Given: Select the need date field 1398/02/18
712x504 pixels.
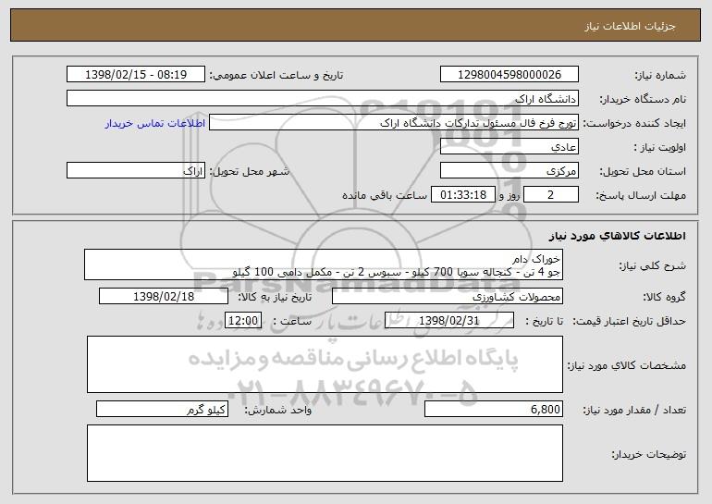Looking at the screenshot, I should click(x=164, y=297).
